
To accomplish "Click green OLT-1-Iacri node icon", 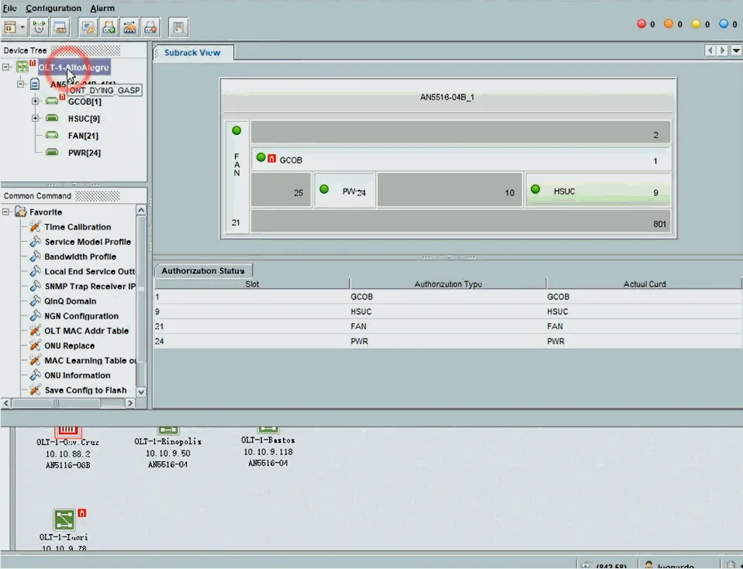I will point(64,519).
